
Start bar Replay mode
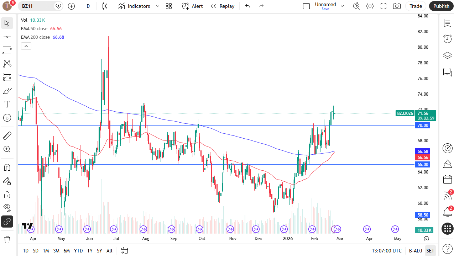click(x=223, y=6)
